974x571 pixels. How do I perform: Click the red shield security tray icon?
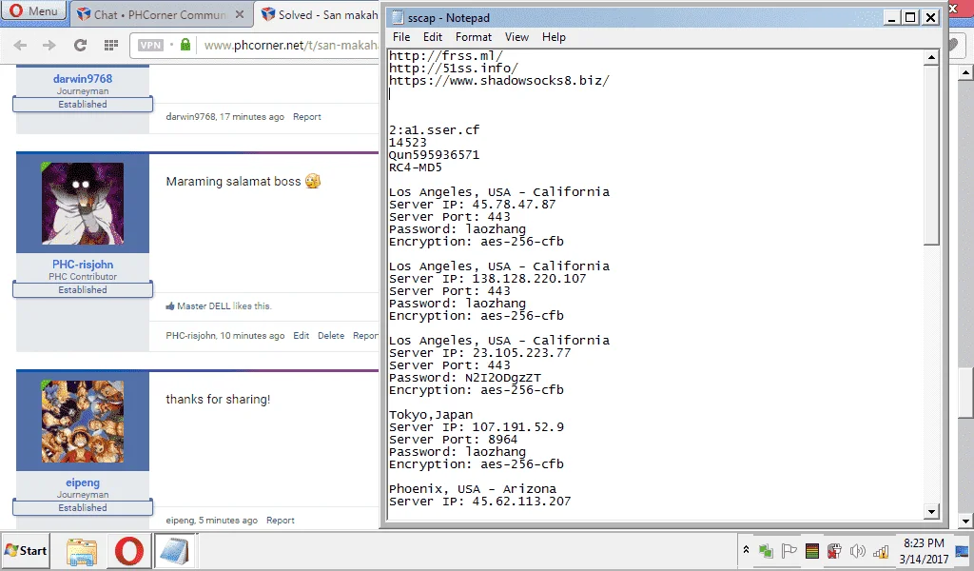click(x=834, y=550)
